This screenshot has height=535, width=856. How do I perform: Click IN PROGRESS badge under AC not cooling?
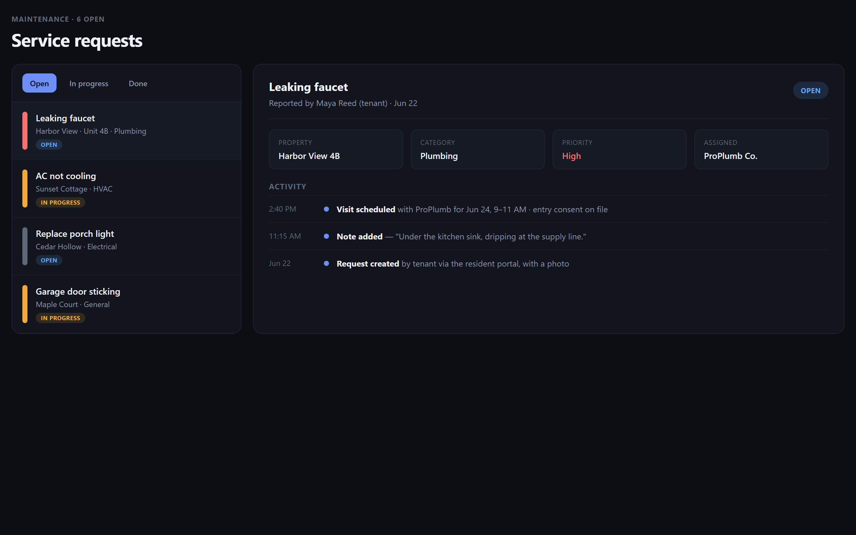[61, 202]
